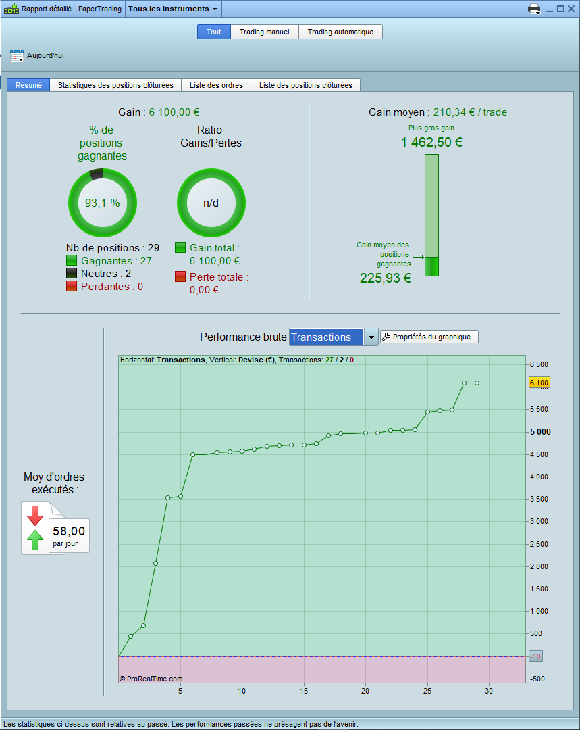
Task: Click the Aujourd'hui date label
Action: click(45, 56)
